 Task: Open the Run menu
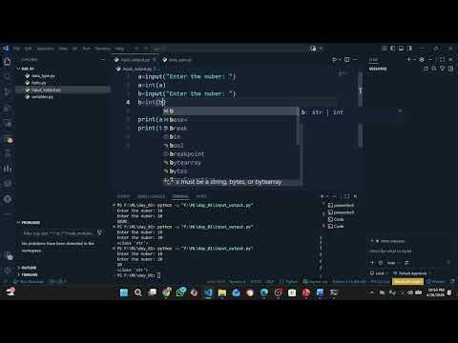(86, 49)
